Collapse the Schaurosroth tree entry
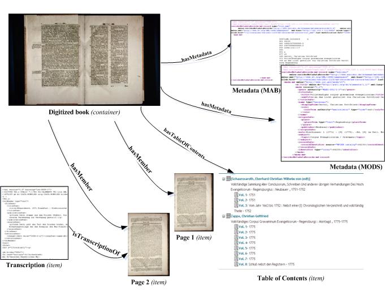 [x=224, y=179]
